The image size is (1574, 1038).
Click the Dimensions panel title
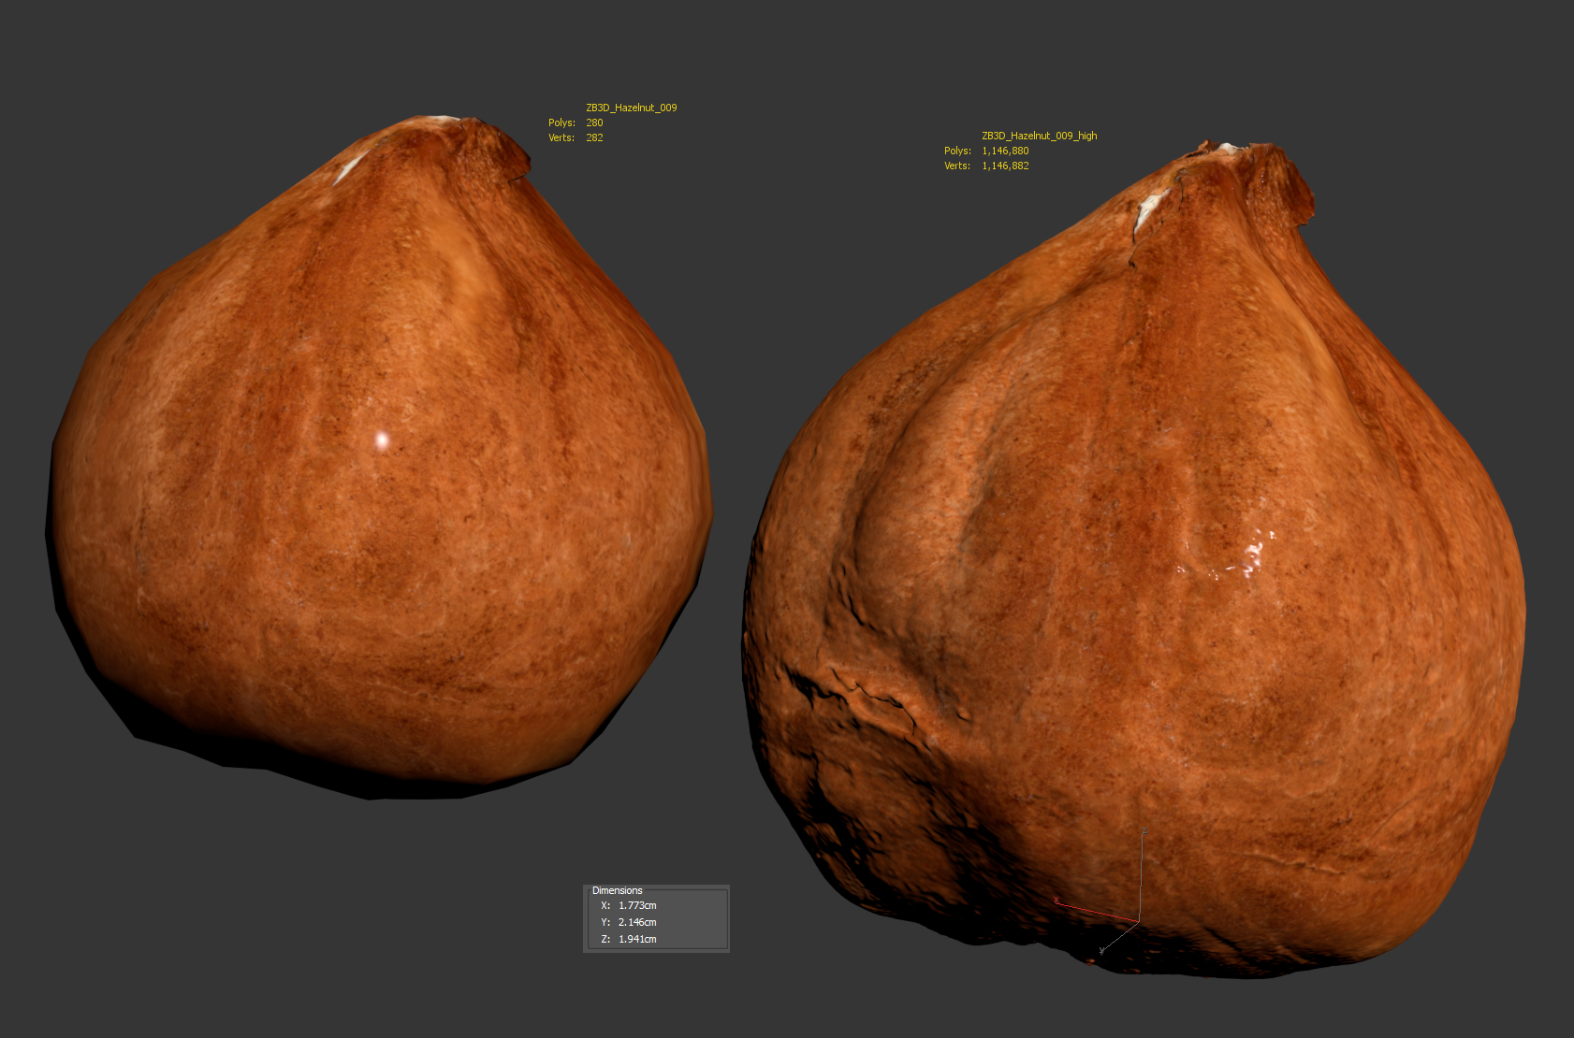(617, 890)
